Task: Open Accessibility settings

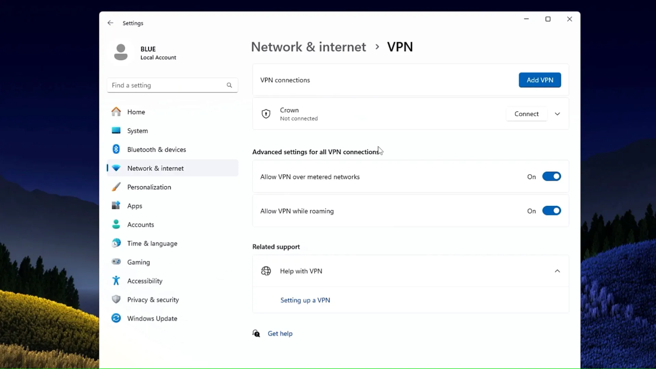Action: 173,281
